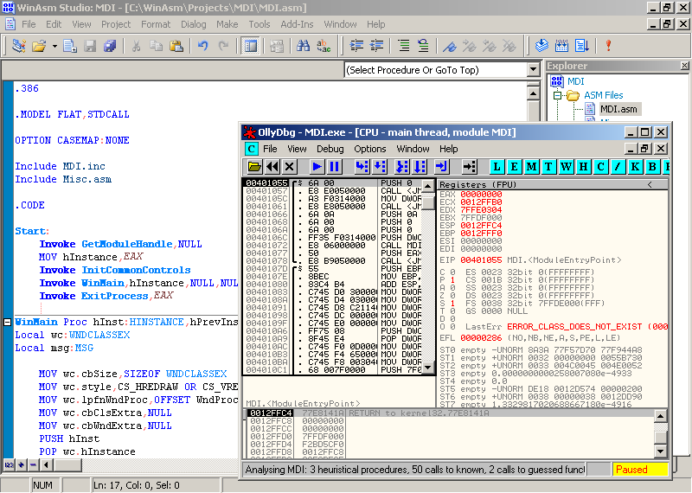Click the Undo icon in WinAsm toolbar
Viewport: 692px width, 493px height.
point(203,46)
